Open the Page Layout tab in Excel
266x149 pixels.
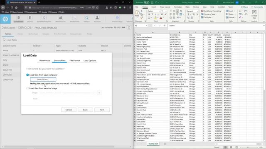pyautogui.click(x=165, y=7)
